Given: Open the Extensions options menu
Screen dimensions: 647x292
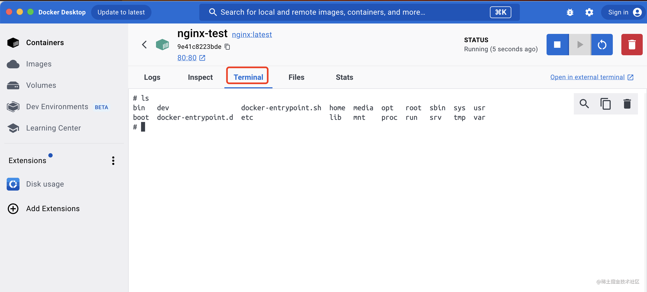Looking at the screenshot, I should tap(113, 160).
